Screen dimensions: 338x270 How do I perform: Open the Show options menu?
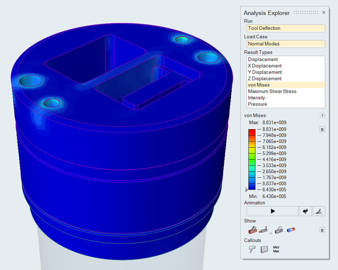point(322,230)
